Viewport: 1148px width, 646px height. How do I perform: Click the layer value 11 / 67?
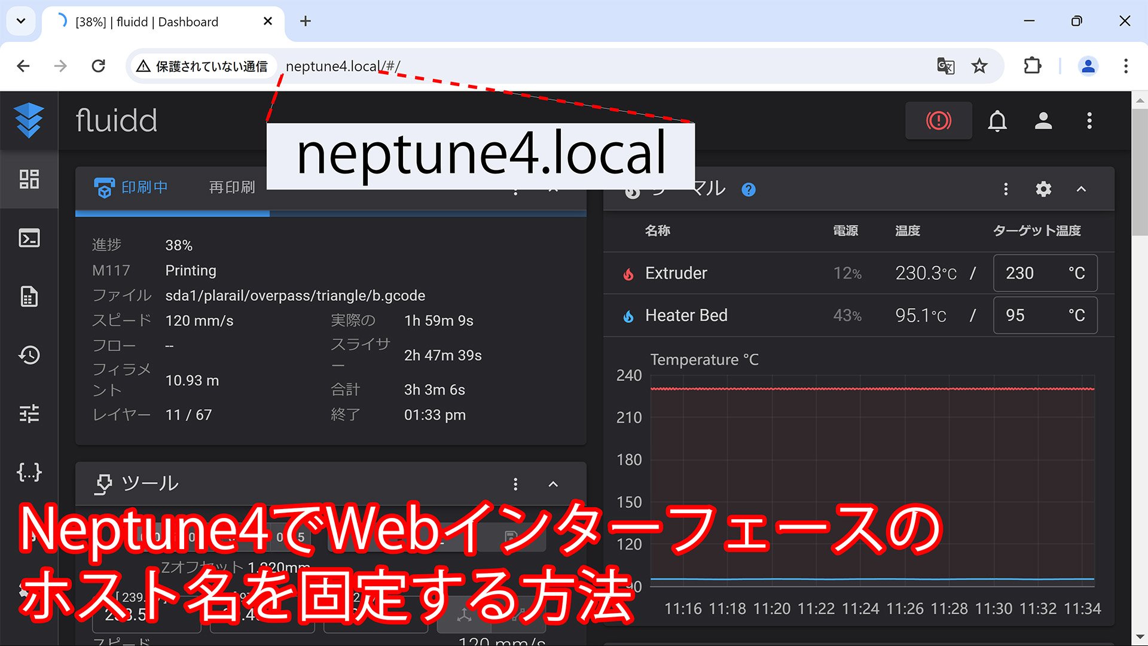188,415
